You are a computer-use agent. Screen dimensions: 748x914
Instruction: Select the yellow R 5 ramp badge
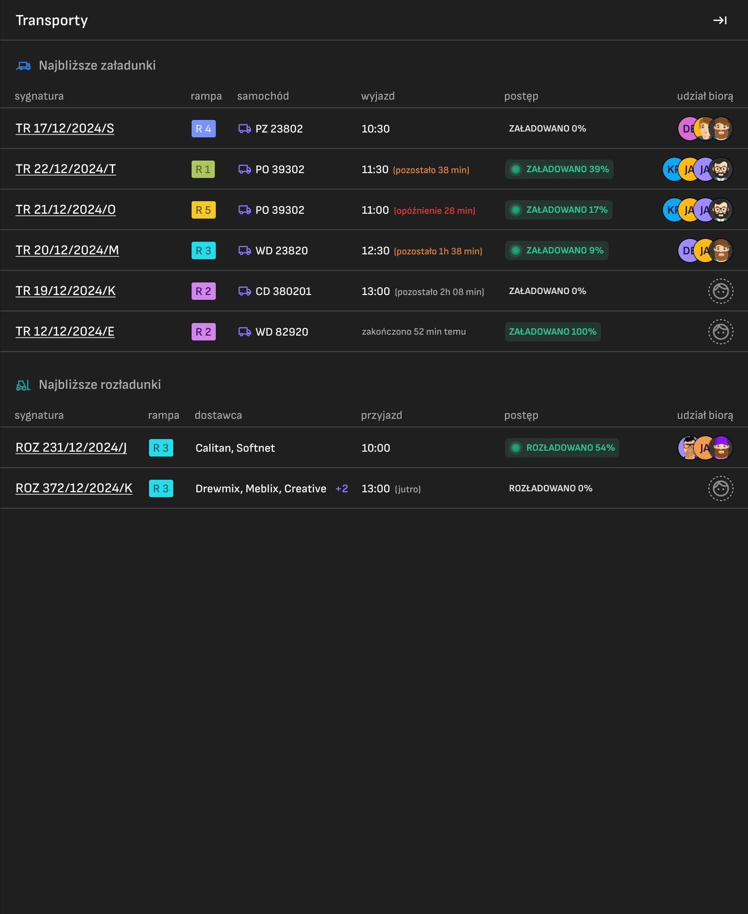point(204,210)
